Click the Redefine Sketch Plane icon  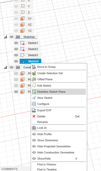click(34, 92)
